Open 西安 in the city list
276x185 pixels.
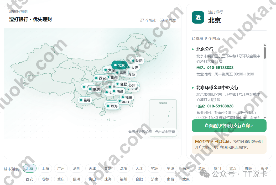pyautogui.click(x=30, y=179)
